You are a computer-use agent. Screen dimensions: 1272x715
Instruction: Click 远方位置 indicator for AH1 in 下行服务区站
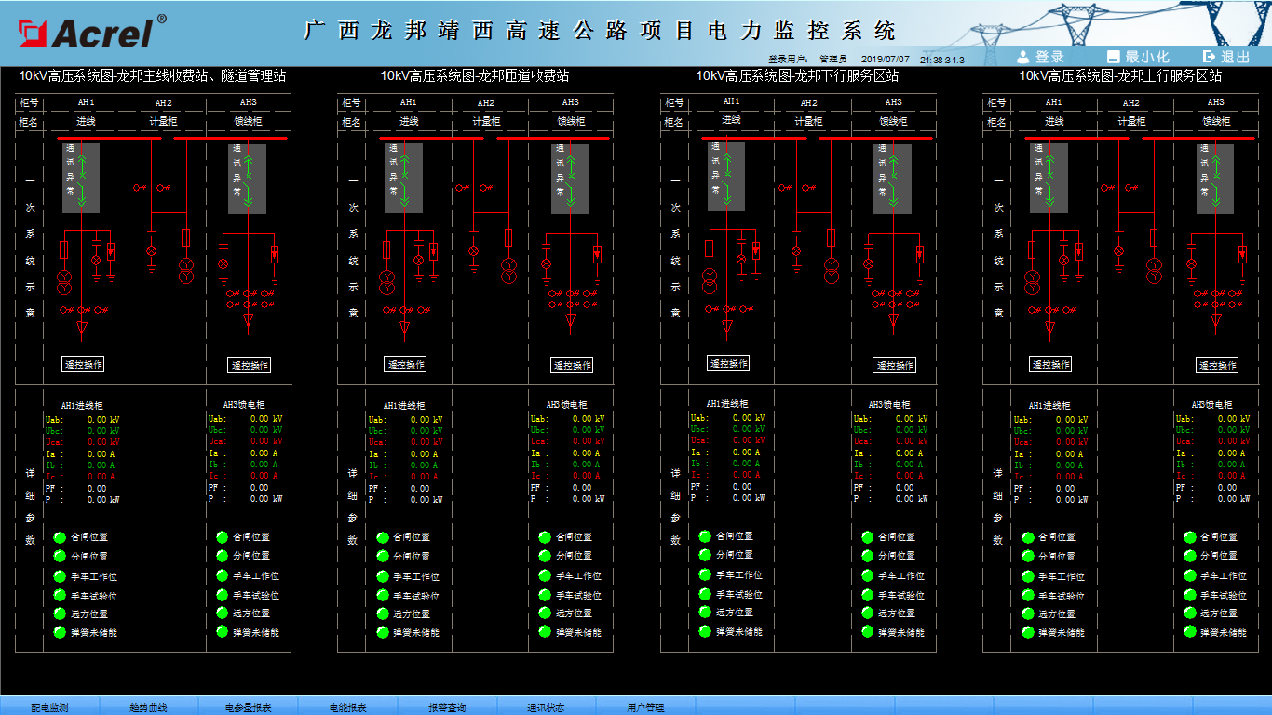click(705, 613)
